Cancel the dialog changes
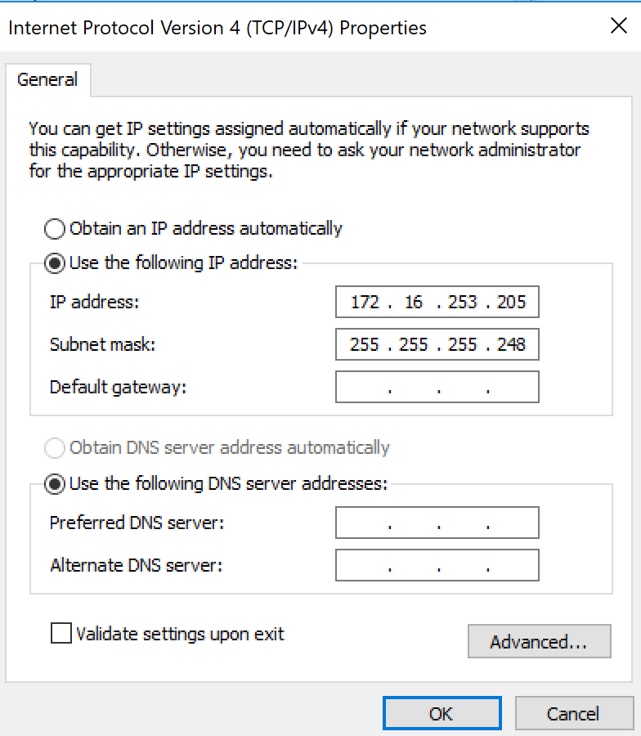The image size is (641, 736). (573, 713)
